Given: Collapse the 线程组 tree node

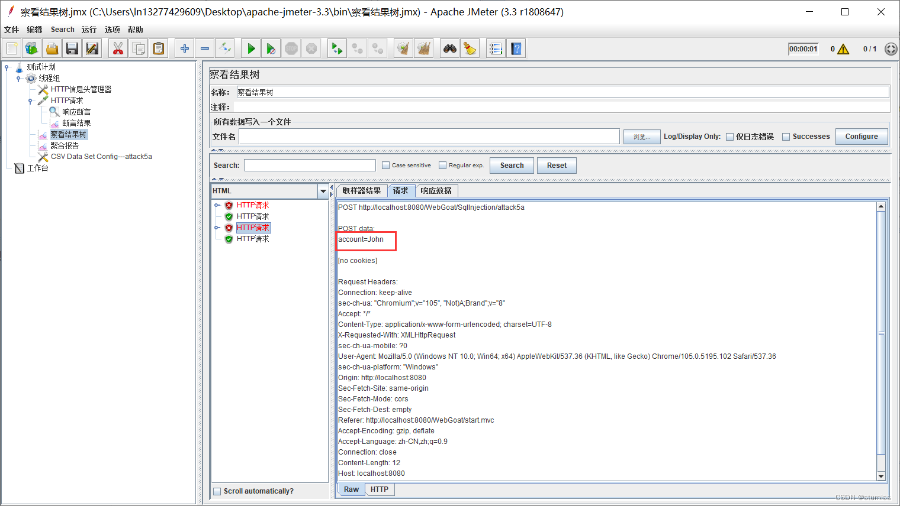Looking at the screenshot, I should (18, 79).
